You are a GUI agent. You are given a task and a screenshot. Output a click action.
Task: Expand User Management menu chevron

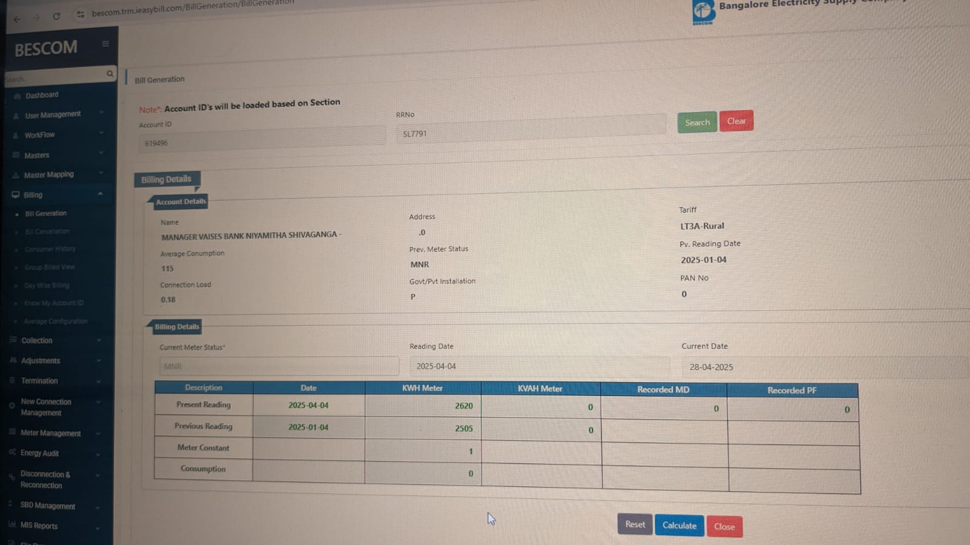click(x=101, y=113)
